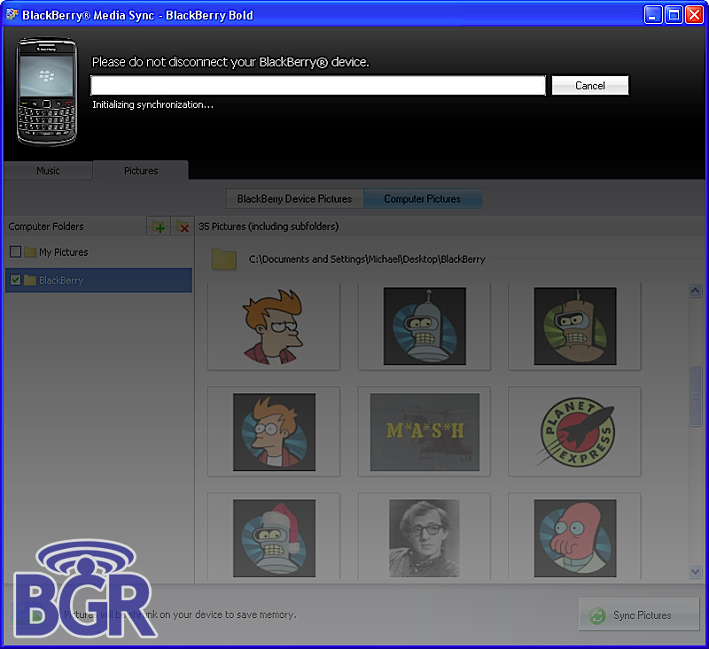The image size is (709, 649).
Task: Select the wooden Bender thumbnail on green background
Action: 574,327
